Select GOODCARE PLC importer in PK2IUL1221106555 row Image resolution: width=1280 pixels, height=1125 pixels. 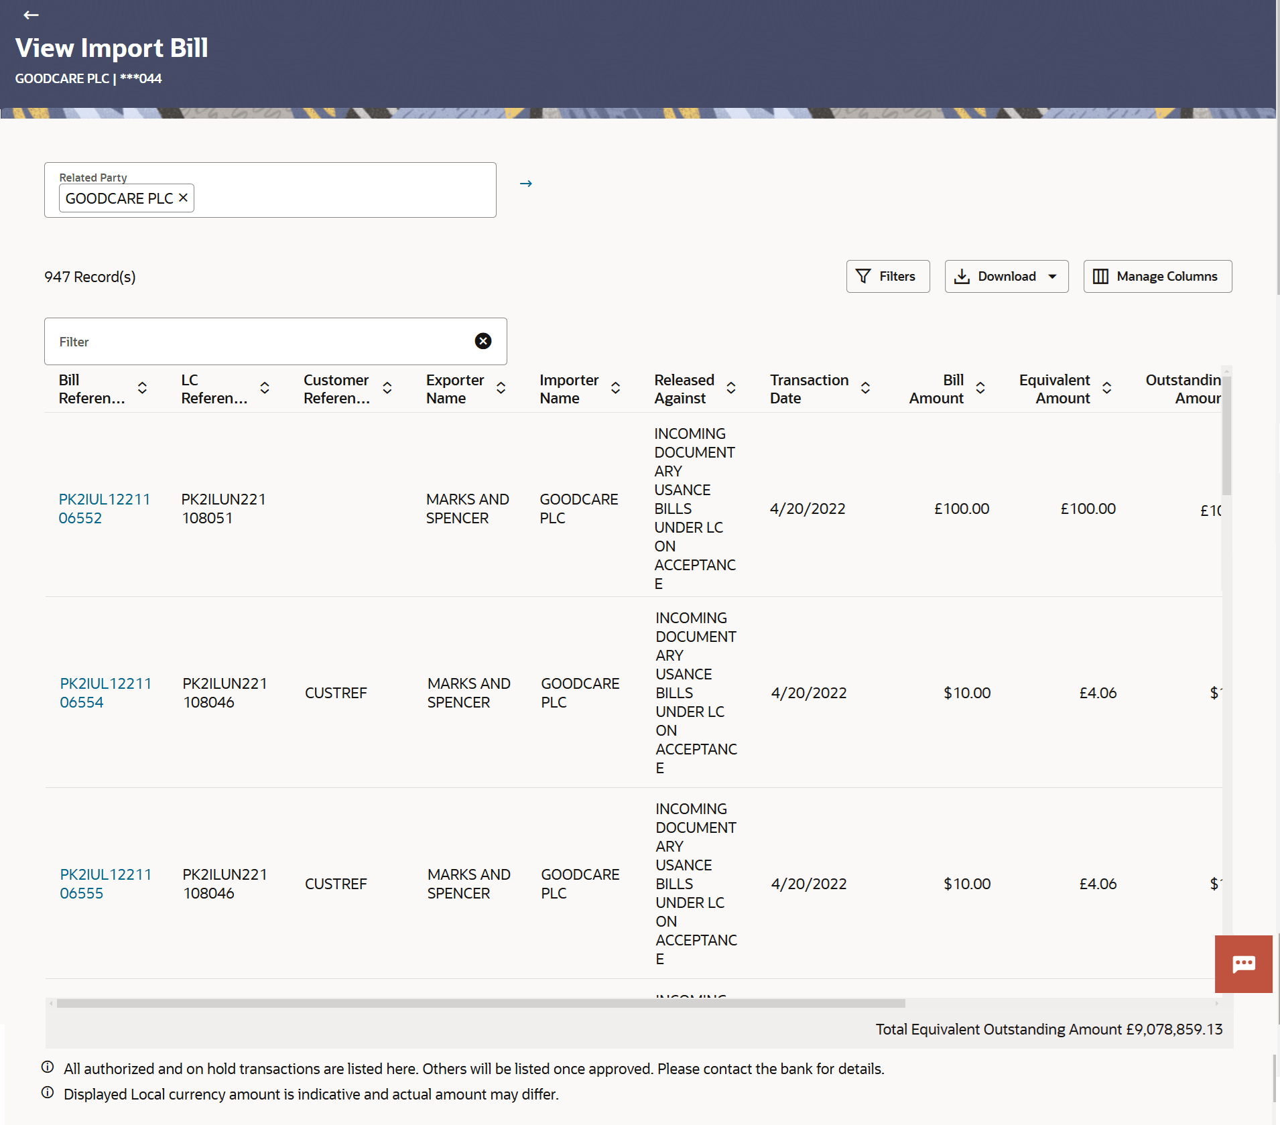pyautogui.click(x=580, y=884)
